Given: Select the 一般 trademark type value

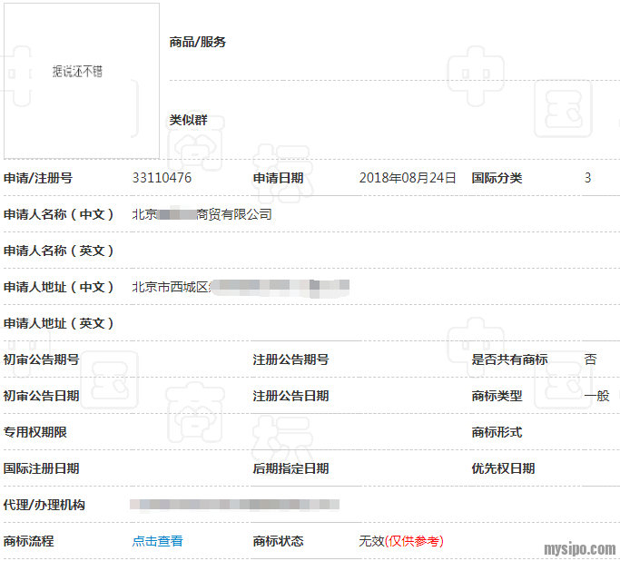Looking at the screenshot, I should [596, 396].
